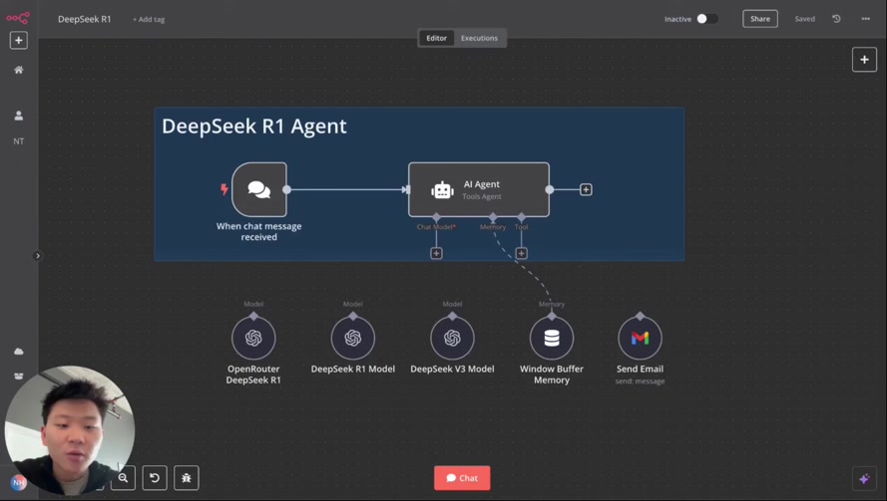Add a Tool sub-node plus
Image resolution: width=887 pixels, height=501 pixels.
[521, 254]
